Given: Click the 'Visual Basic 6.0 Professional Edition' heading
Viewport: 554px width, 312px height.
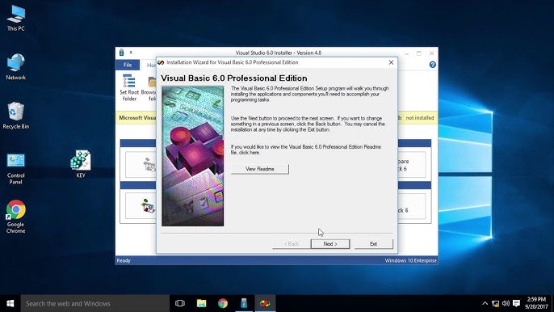Looking at the screenshot, I should pos(234,78).
